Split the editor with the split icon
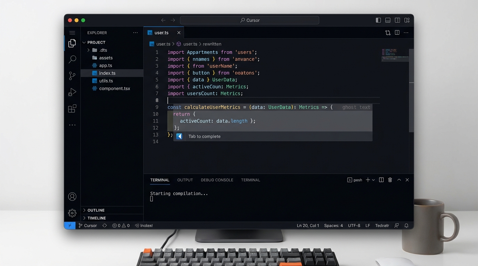Viewport: 478px width, 266px height. (397, 32)
